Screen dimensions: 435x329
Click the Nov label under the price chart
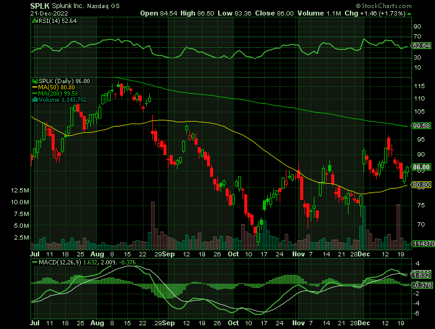coord(298,255)
